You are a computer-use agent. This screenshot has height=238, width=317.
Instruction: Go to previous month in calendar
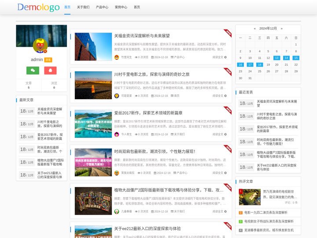pyautogui.click(x=255, y=29)
